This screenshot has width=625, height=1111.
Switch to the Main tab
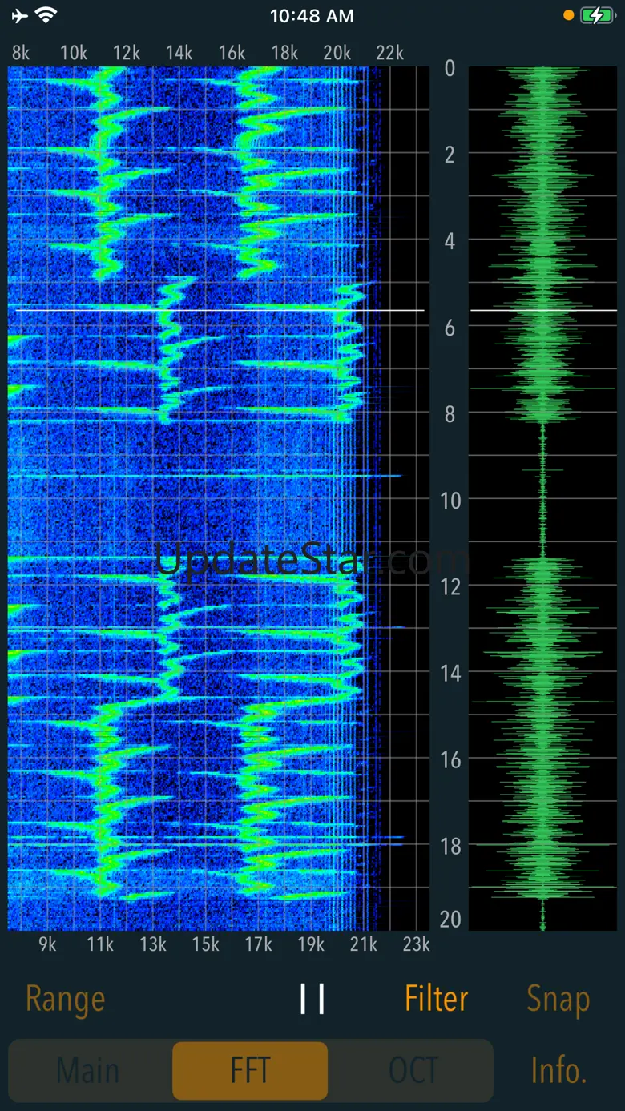(88, 1070)
